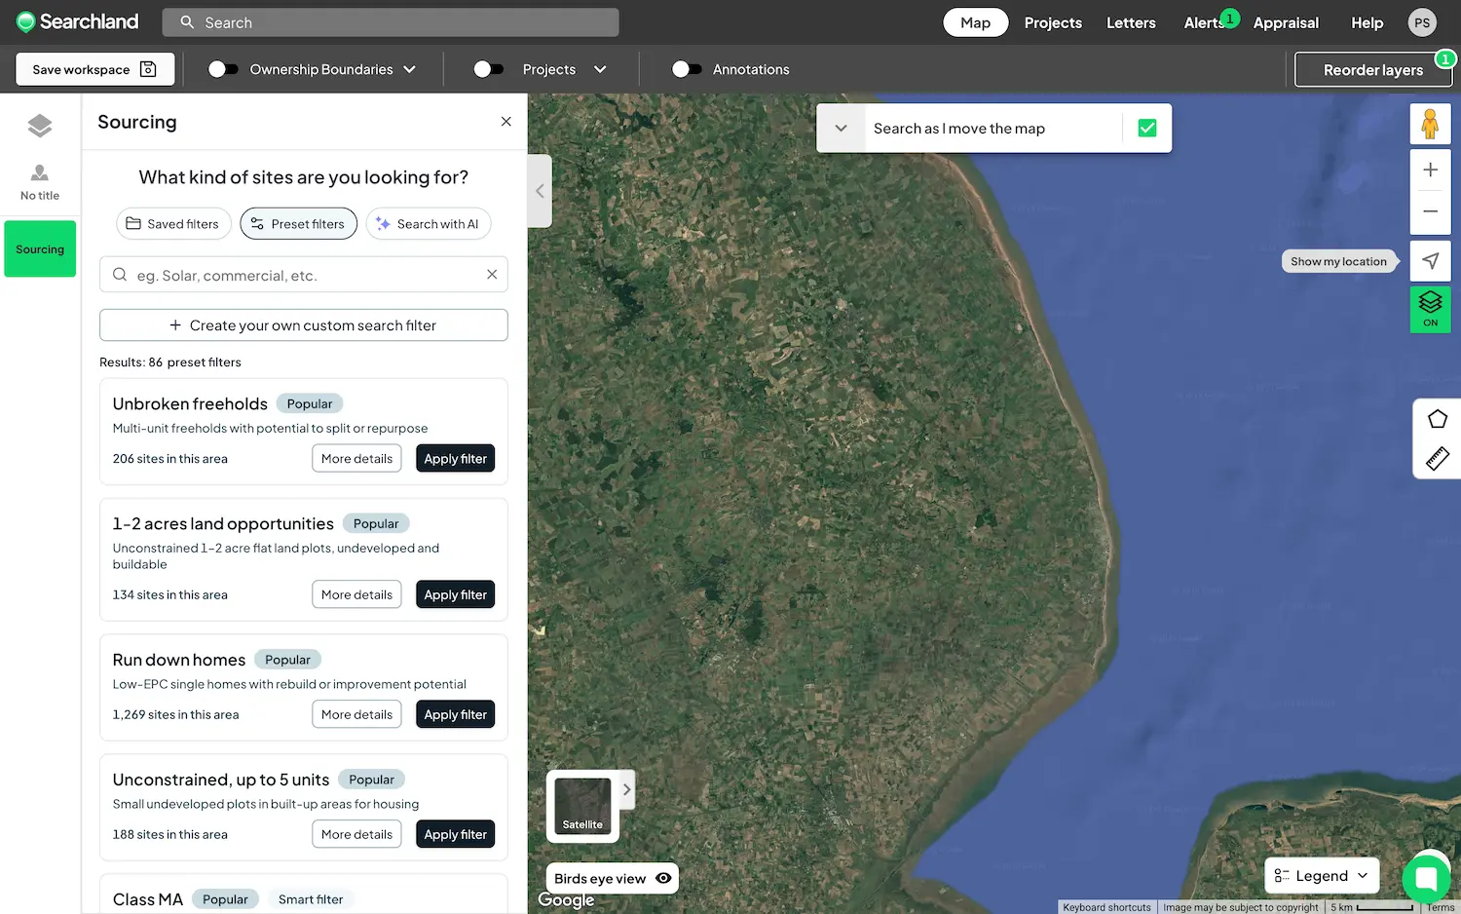This screenshot has width=1461, height=914.
Task: Open the PS user avatar menu
Action: click(x=1422, y=22)
